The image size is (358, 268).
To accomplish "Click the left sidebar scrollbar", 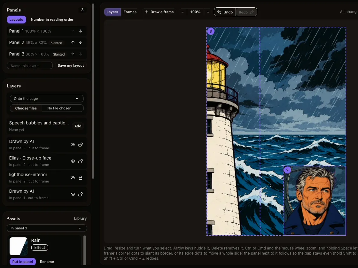I will tap(93, 91).
